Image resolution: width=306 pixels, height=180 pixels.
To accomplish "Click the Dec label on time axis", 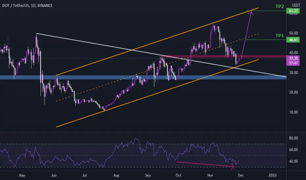I will click(x=241, y=175).
